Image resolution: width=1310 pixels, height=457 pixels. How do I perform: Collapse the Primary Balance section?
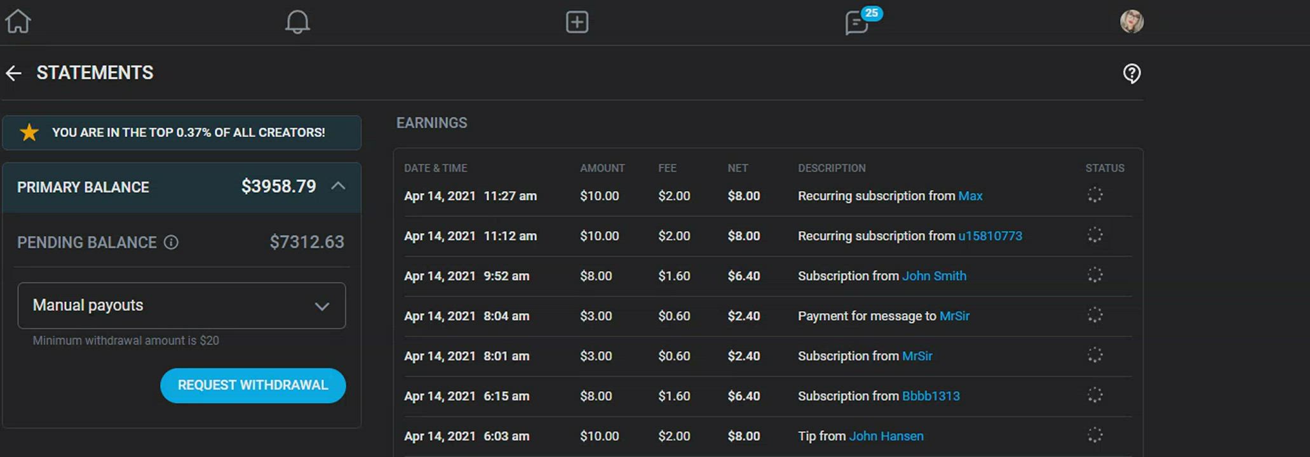point(338,186)
